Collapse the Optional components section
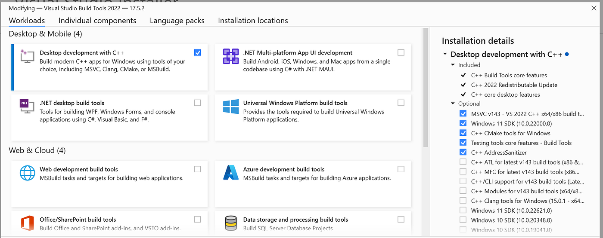This screenshot has height=238, width=603. 453,104
